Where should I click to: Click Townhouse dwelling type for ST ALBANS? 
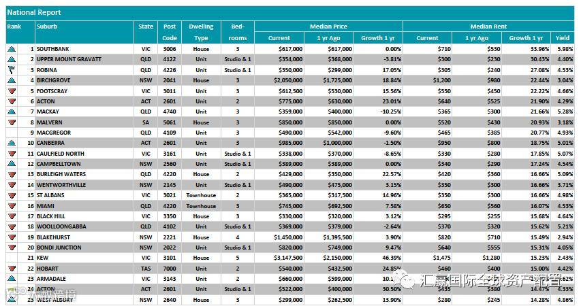point(201,195)
